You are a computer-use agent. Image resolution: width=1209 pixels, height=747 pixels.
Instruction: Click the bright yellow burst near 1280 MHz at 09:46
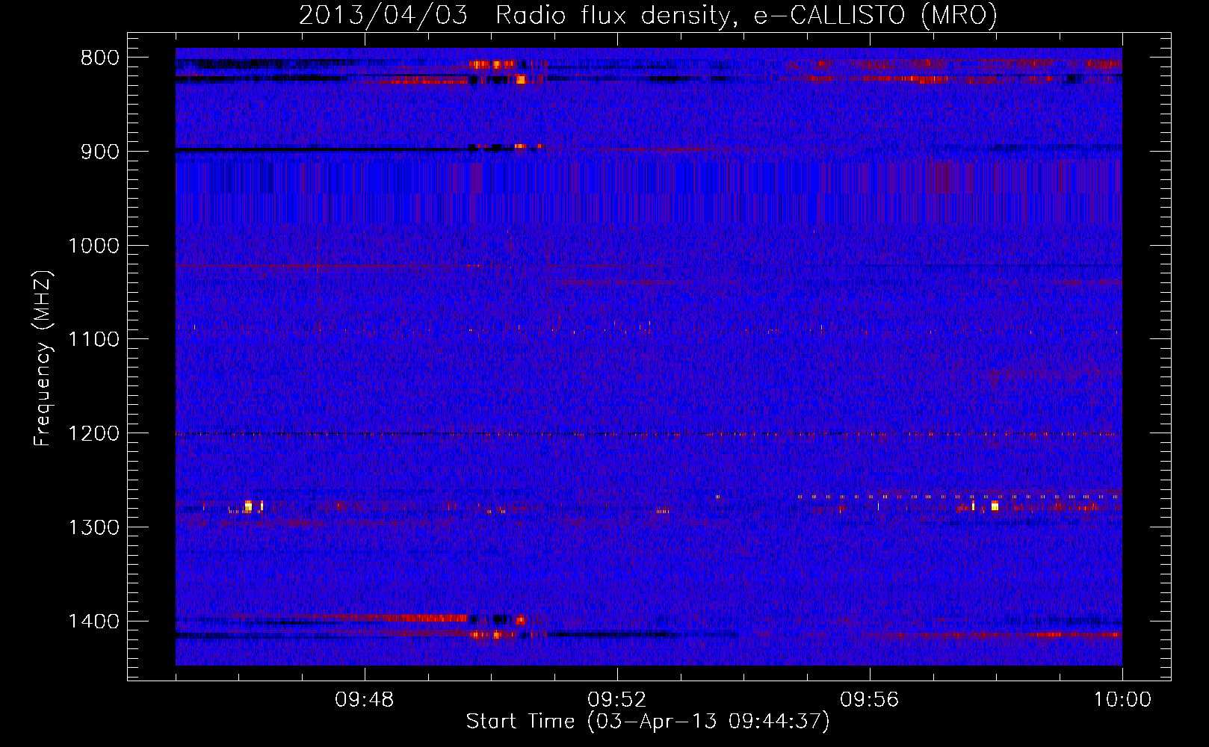(x=248, y=506)
